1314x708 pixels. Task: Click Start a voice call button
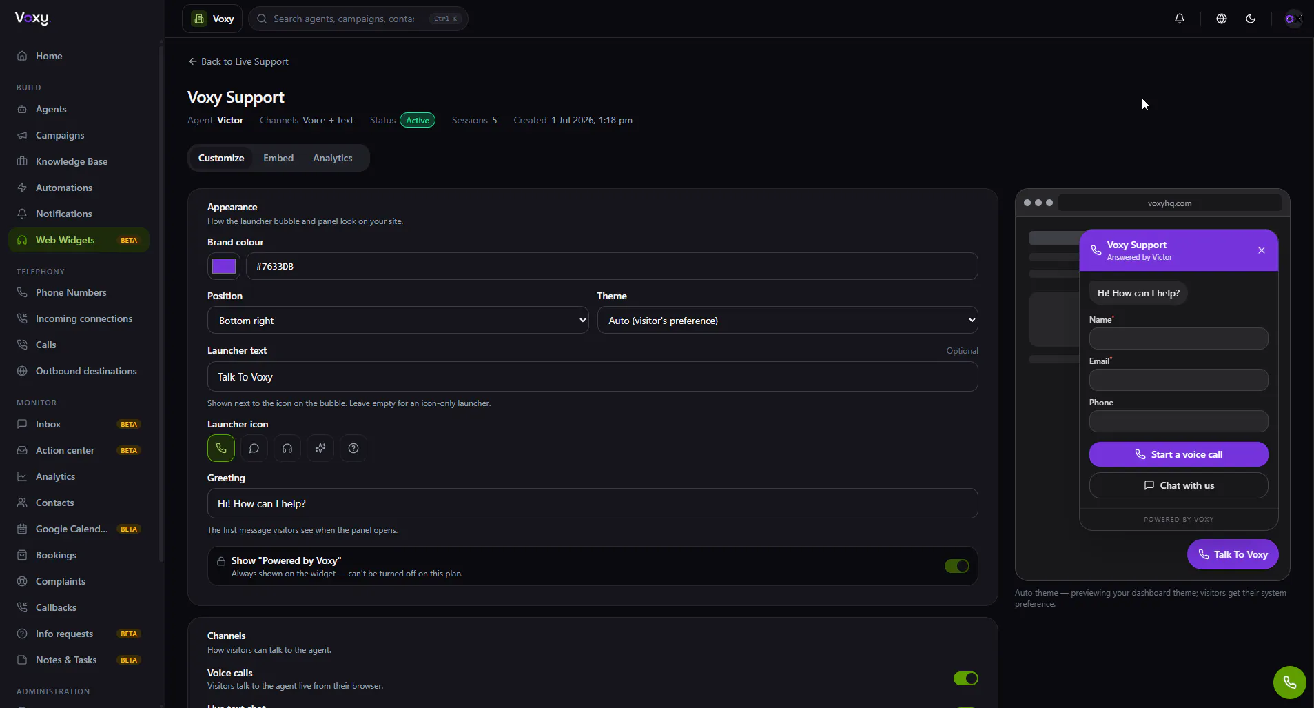1178,454
